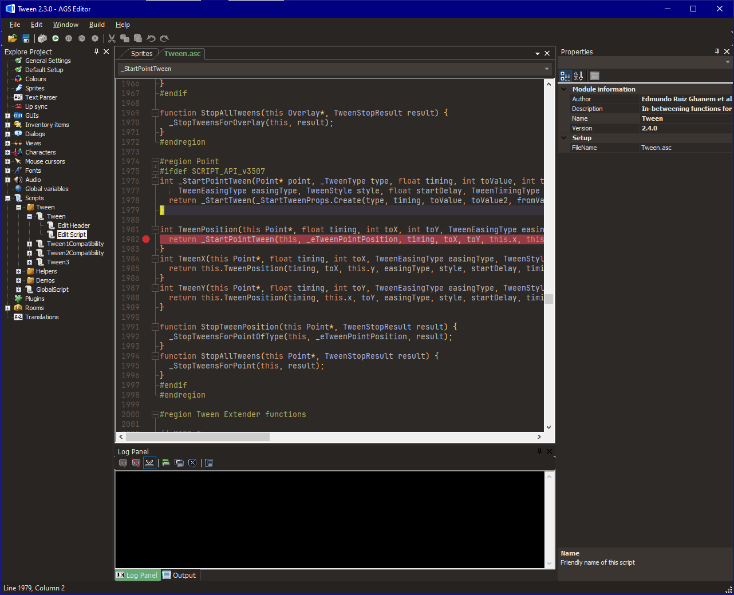Click the Cut scissors icon
734x595 pixels.
point(112,38)
